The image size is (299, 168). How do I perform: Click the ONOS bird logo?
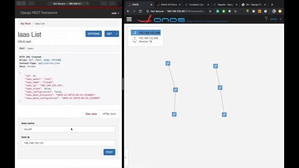click(145, 19)
